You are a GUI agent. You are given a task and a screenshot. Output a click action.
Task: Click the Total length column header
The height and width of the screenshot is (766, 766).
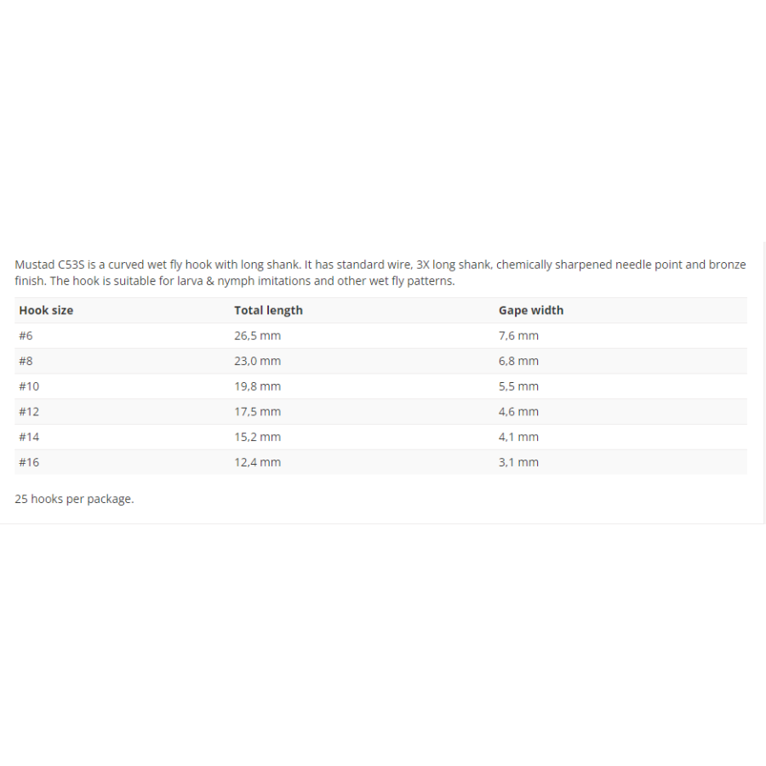coord(268,310)
